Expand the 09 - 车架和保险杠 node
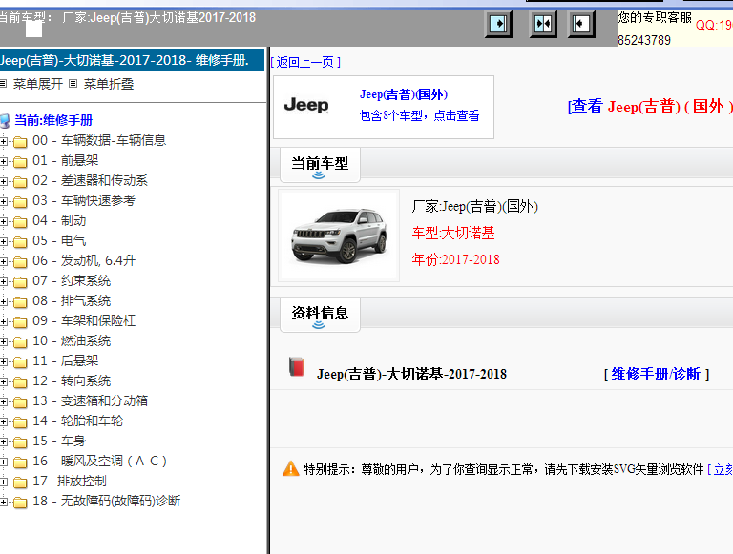 tap(3, 321)
